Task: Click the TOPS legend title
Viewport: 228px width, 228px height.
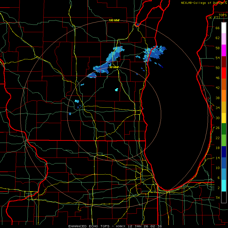Action: (223, 15)
